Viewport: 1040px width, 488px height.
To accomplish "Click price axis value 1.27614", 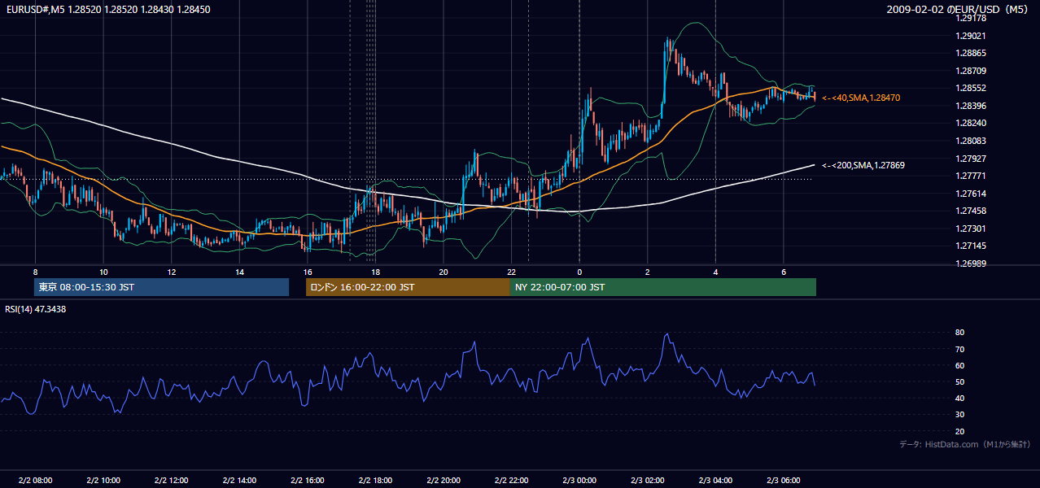I will tap(972, 194).
